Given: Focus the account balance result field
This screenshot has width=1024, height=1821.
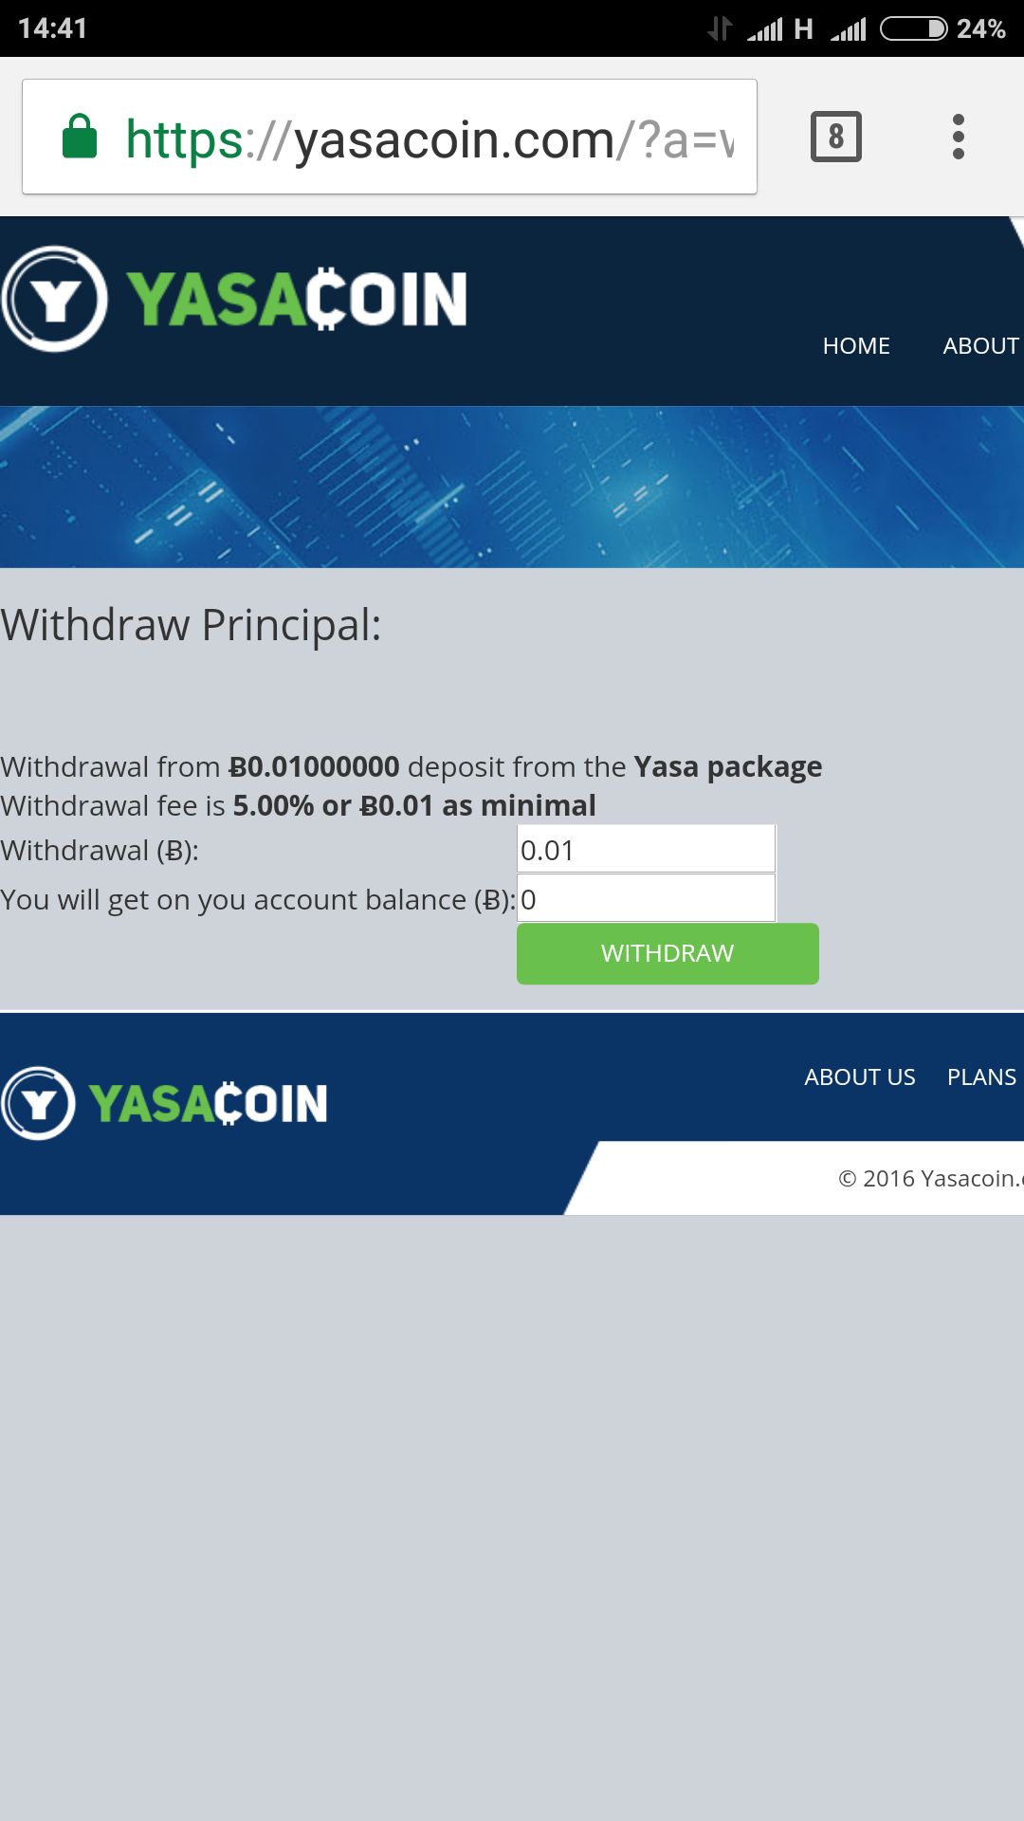Looking at the screenshot, I should point(646,898).
